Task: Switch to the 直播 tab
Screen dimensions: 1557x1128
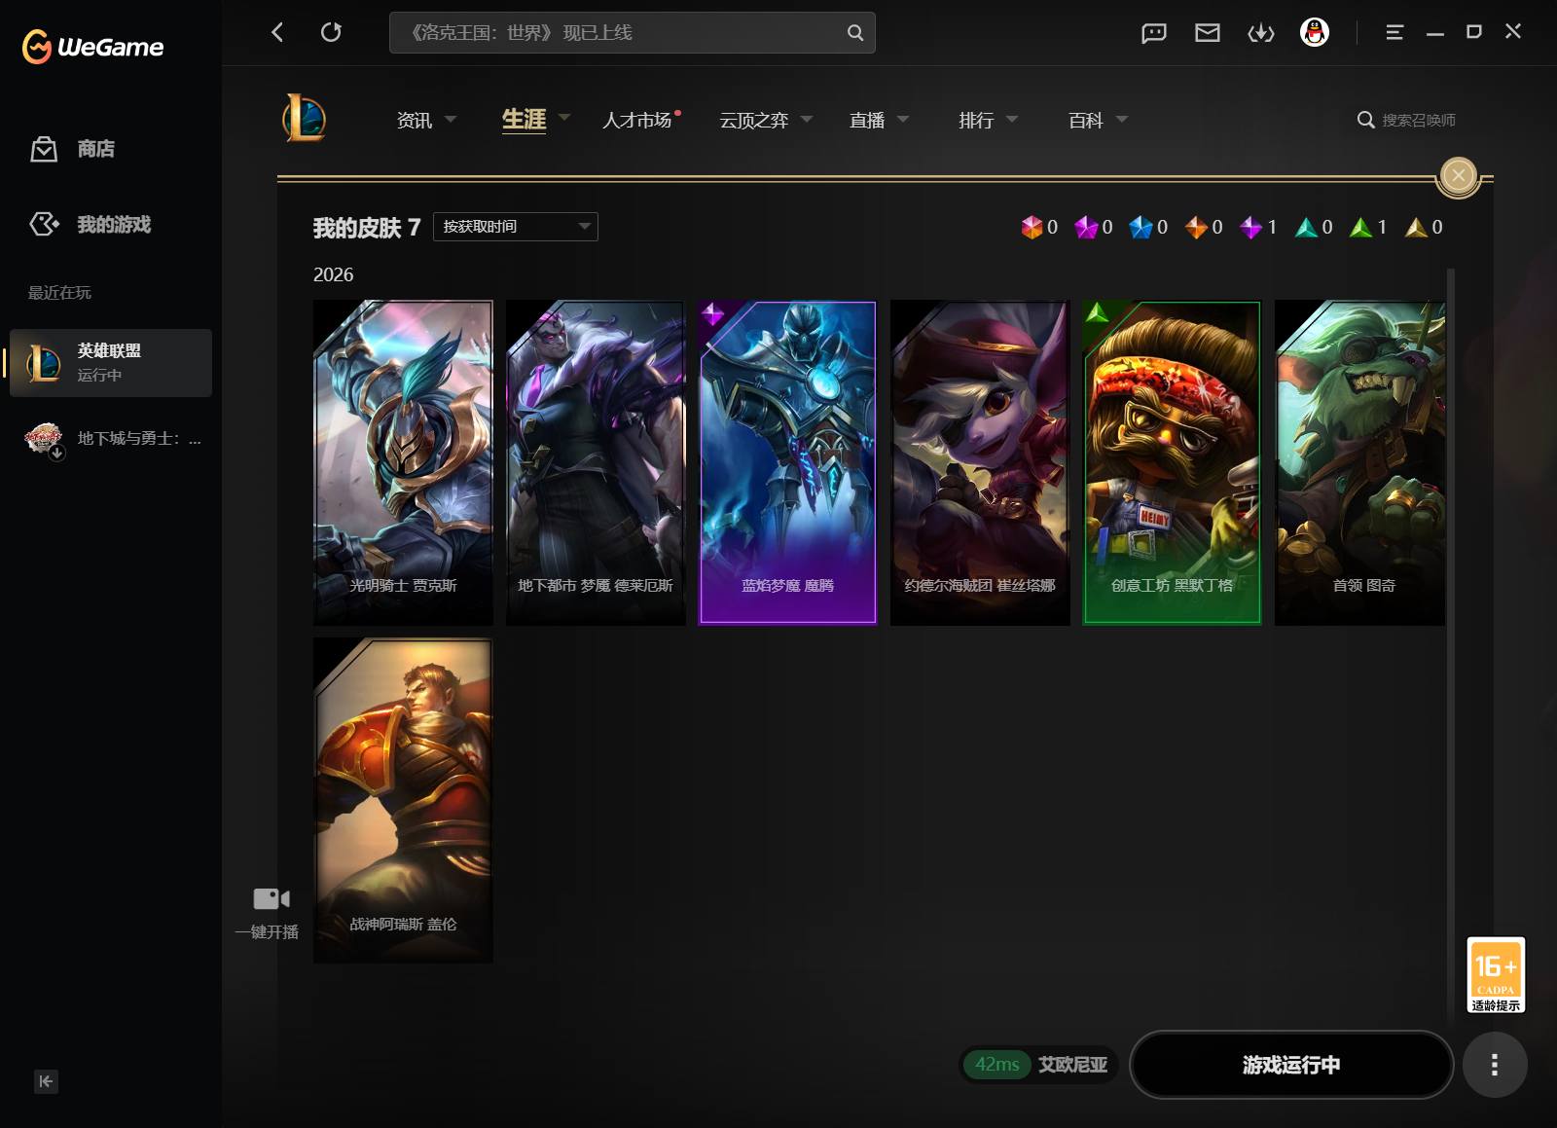Action: tap(867, 120)
